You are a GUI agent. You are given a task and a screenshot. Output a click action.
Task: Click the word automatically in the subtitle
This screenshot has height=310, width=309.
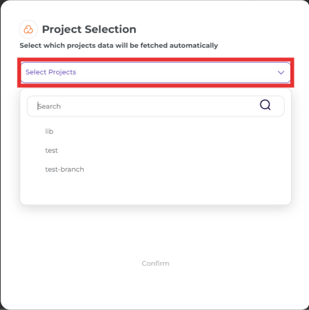tap(194, 46)
